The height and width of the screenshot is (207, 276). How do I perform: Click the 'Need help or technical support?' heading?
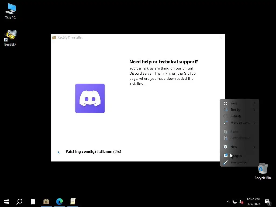tap(164, 62)
